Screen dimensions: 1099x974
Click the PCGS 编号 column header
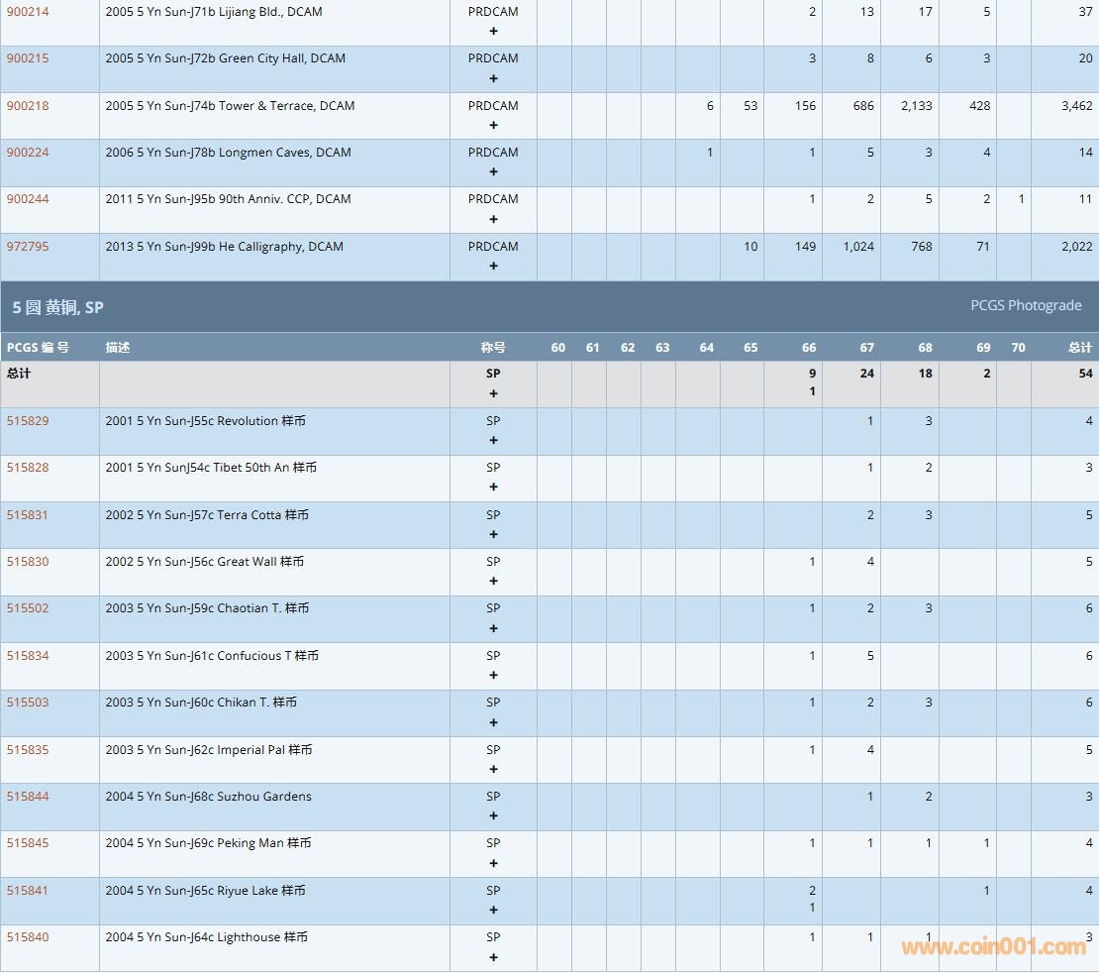click(x=38, y=347)
